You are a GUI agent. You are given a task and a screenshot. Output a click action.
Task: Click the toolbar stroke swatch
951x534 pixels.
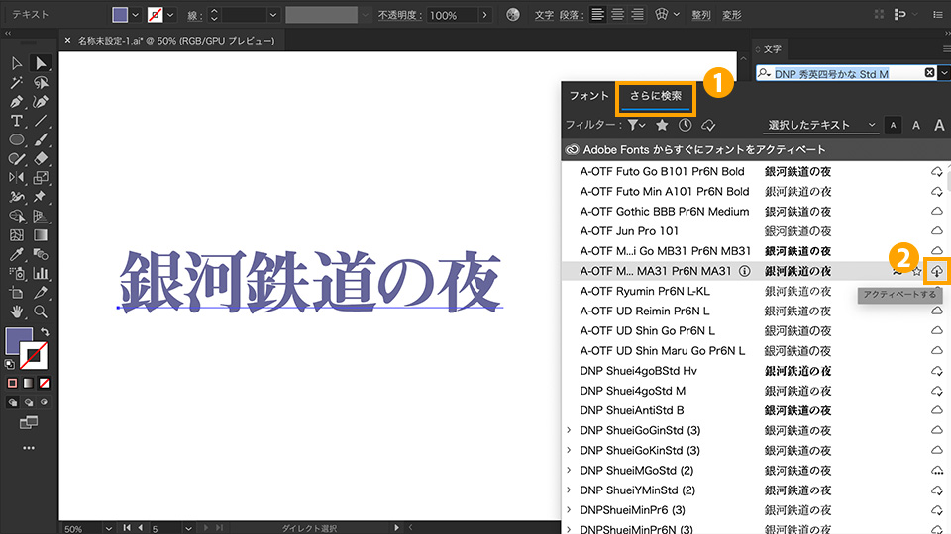click(34, 355)
